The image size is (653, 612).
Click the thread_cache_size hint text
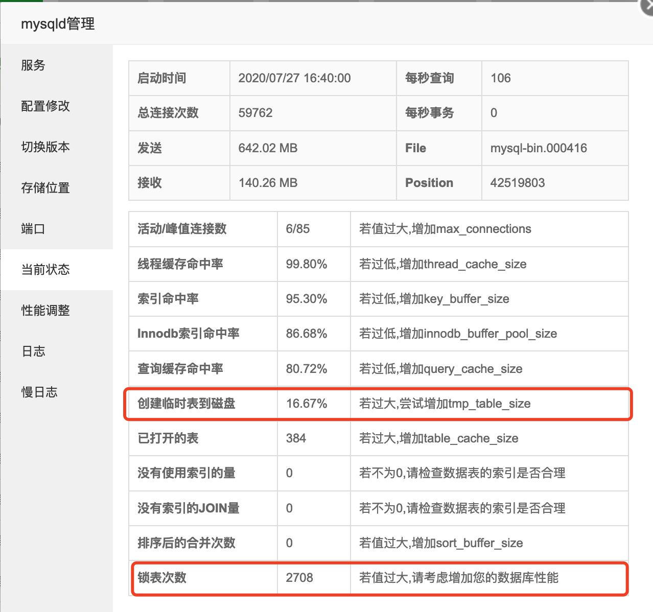click(442, 264)
